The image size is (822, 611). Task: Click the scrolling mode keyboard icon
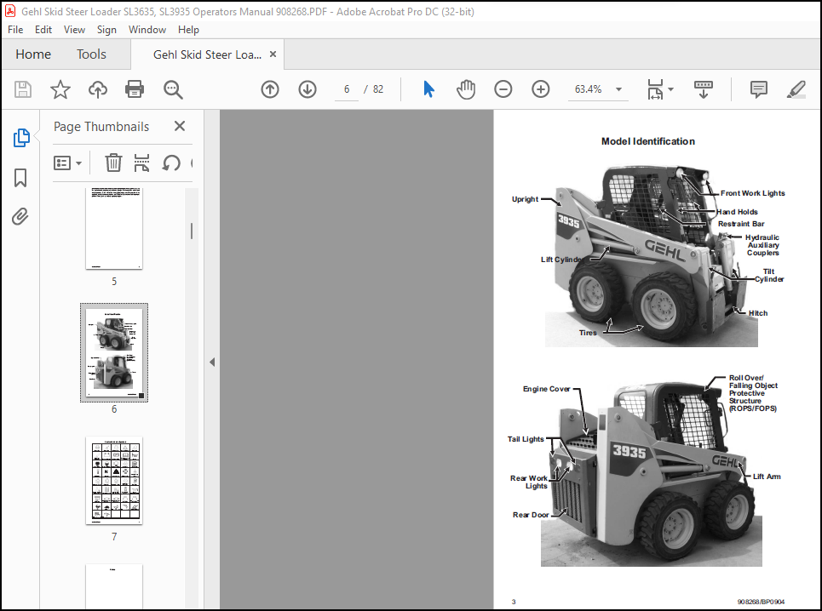pyautogui.click(x=703, y=89)
